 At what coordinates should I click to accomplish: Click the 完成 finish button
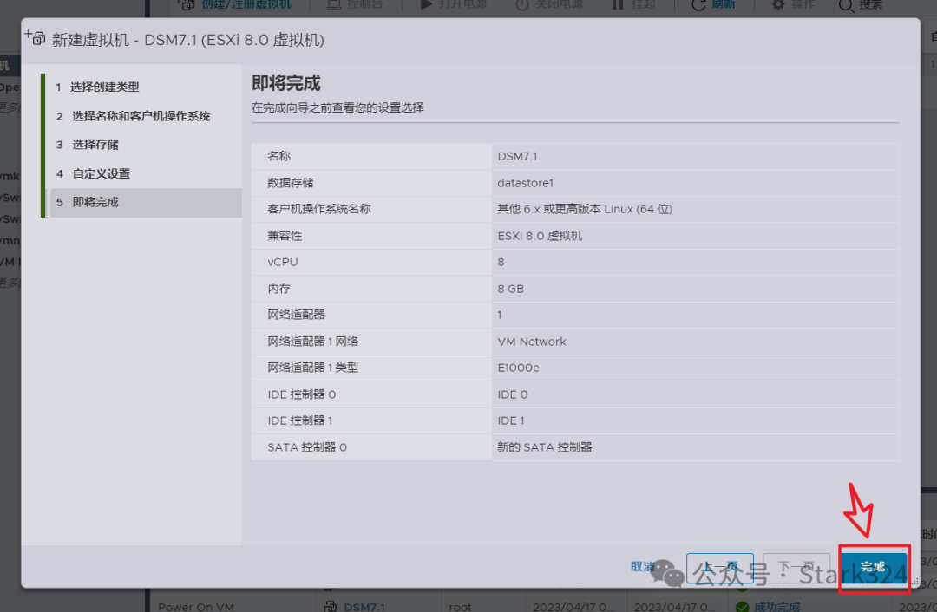point(874,566)
